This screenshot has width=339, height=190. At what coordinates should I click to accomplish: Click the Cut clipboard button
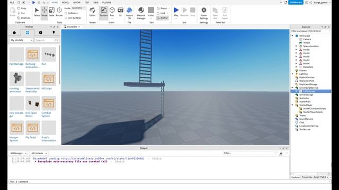point(21,13)
